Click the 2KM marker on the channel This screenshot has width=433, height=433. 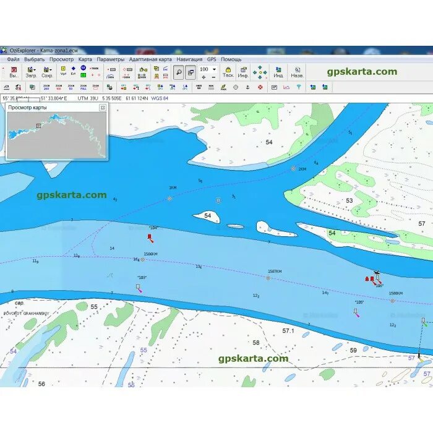tap(293, 168)
